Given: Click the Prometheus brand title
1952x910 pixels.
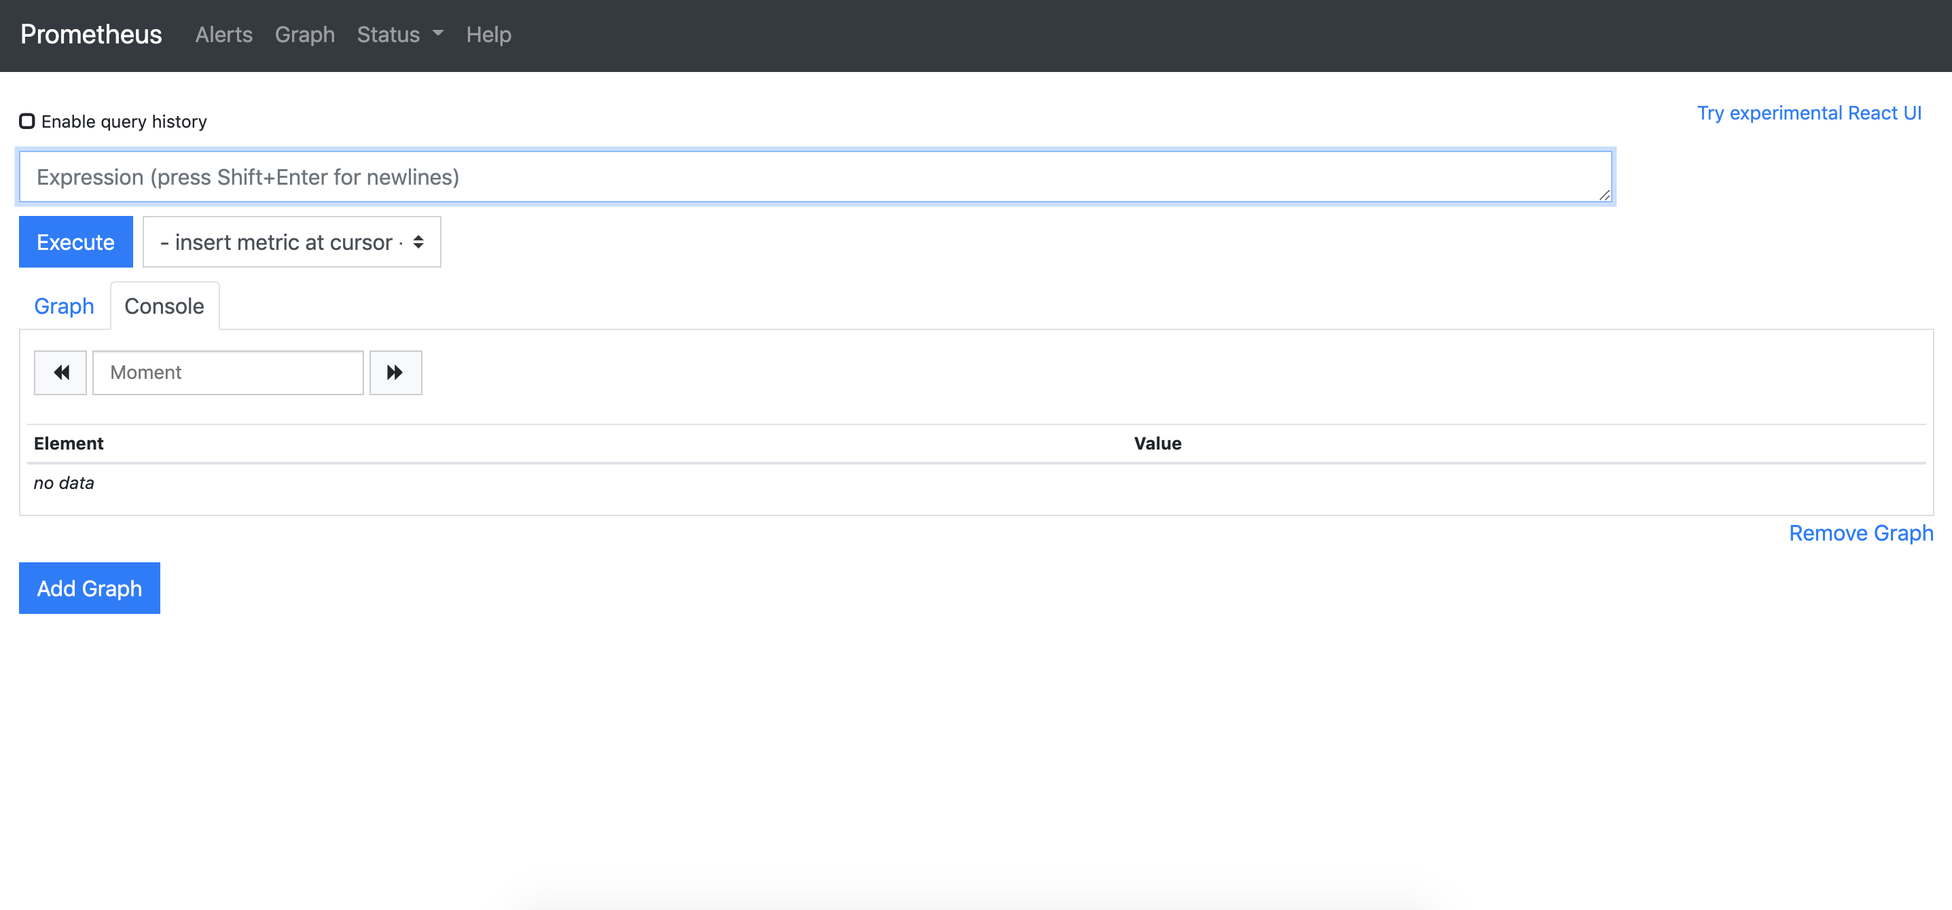Looking at the screenshot, I should [91, 35].
